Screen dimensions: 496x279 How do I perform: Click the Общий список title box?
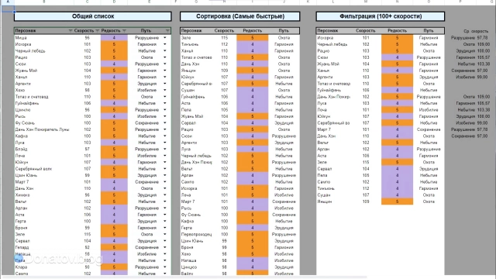tap(93, 16)
